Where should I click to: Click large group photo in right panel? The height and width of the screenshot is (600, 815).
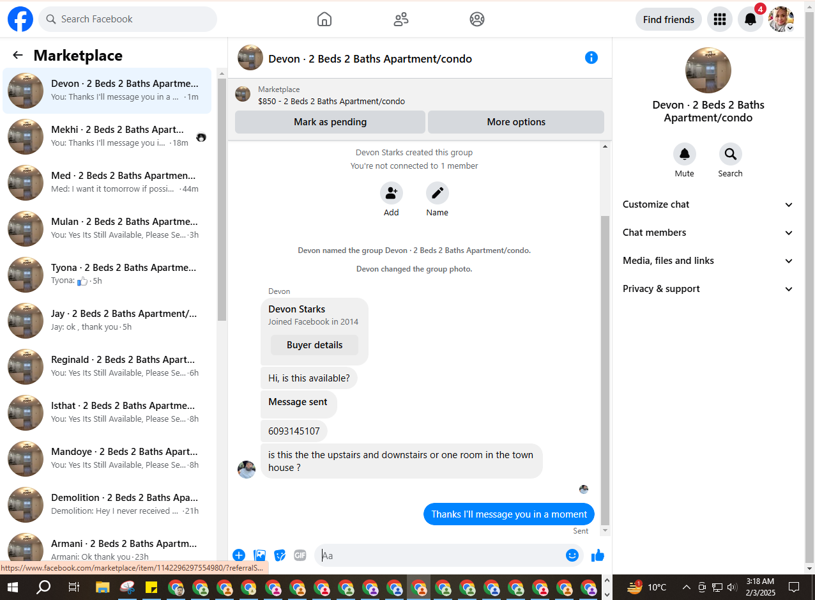pyautogui.click(x=708, y=70)
